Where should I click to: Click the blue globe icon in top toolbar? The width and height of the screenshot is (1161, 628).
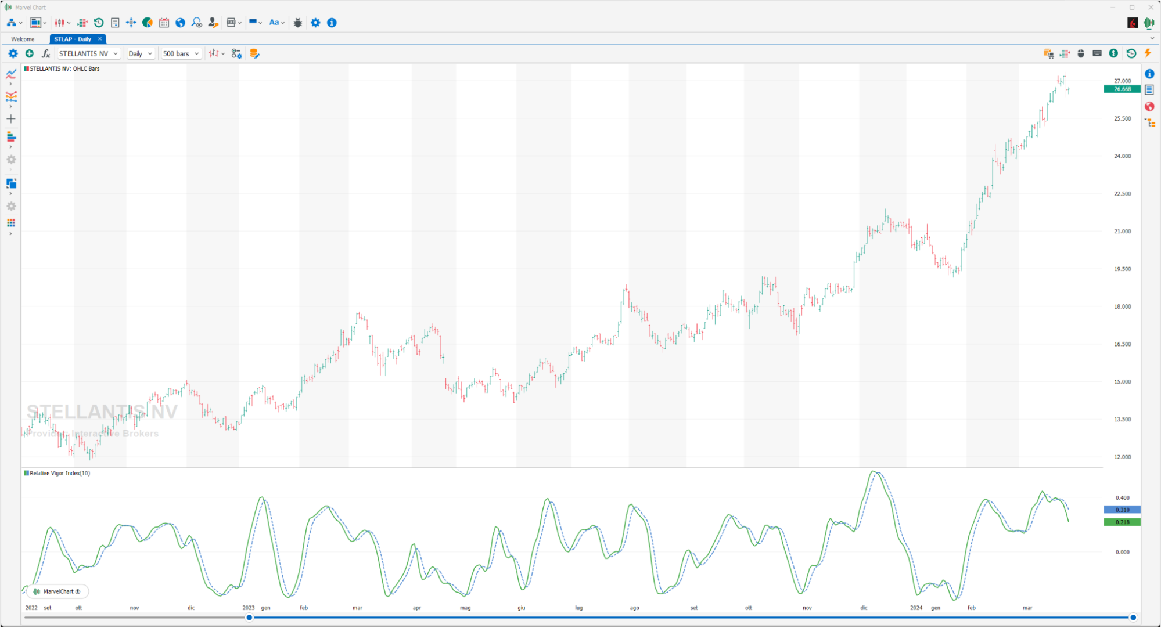click(x=180, y=23)
